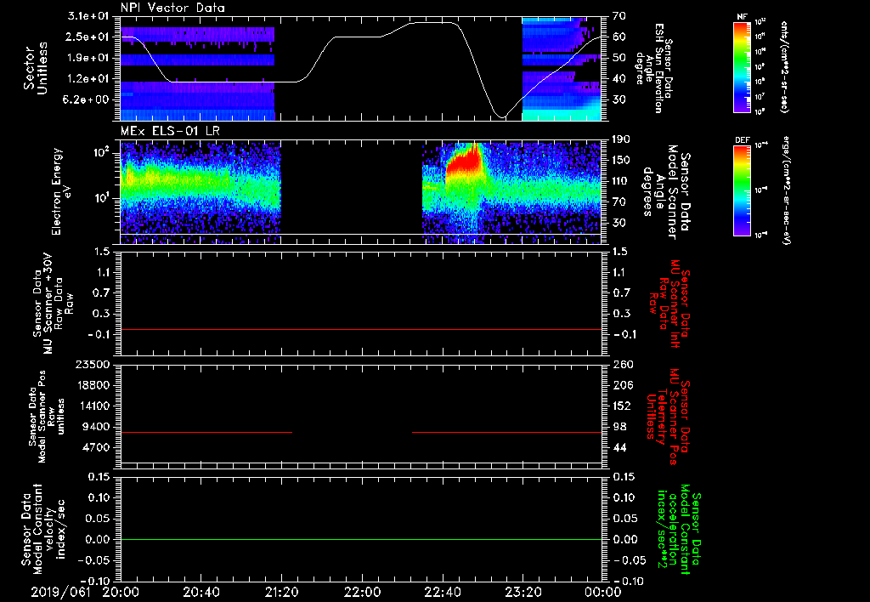The height and width of the screenshot is (602, 870).
Task: Click the red high-flux electron burst in the ELS spectrogram
Action: pyautogui.click(x=463, y=161)
